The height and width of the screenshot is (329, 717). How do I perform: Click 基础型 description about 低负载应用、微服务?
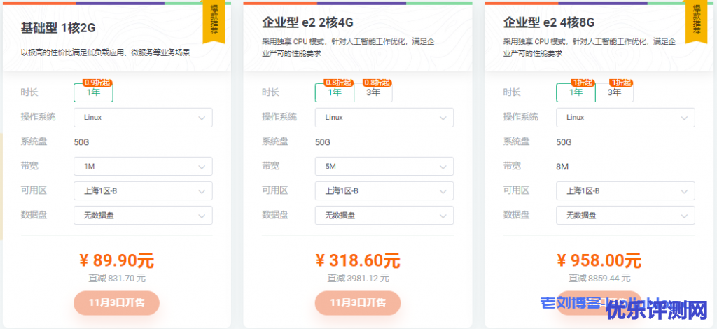pyautogui.click(x=105, y=52)
